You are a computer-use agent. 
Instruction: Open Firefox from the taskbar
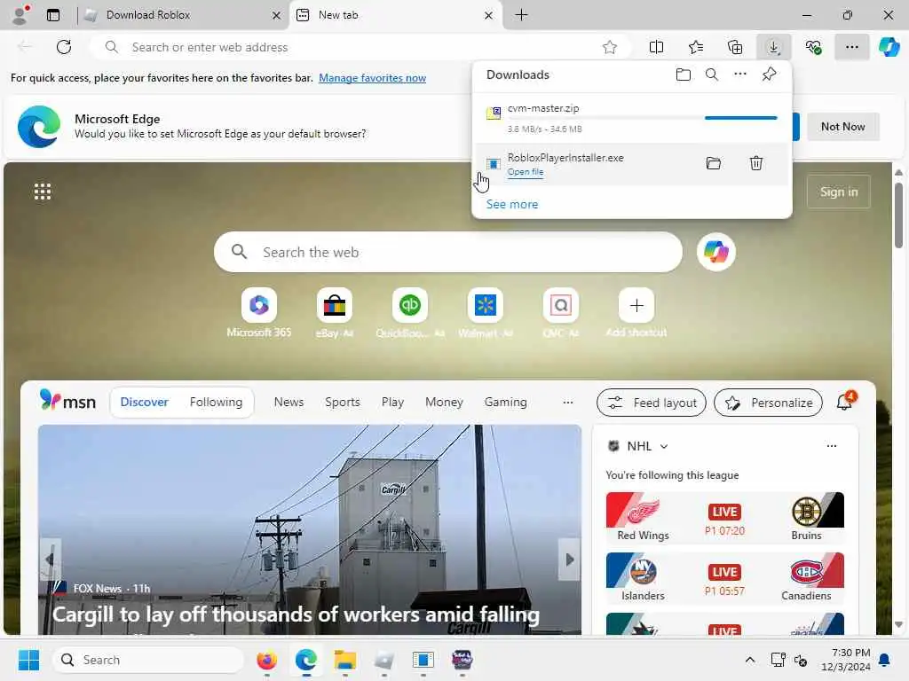point(266,660)
